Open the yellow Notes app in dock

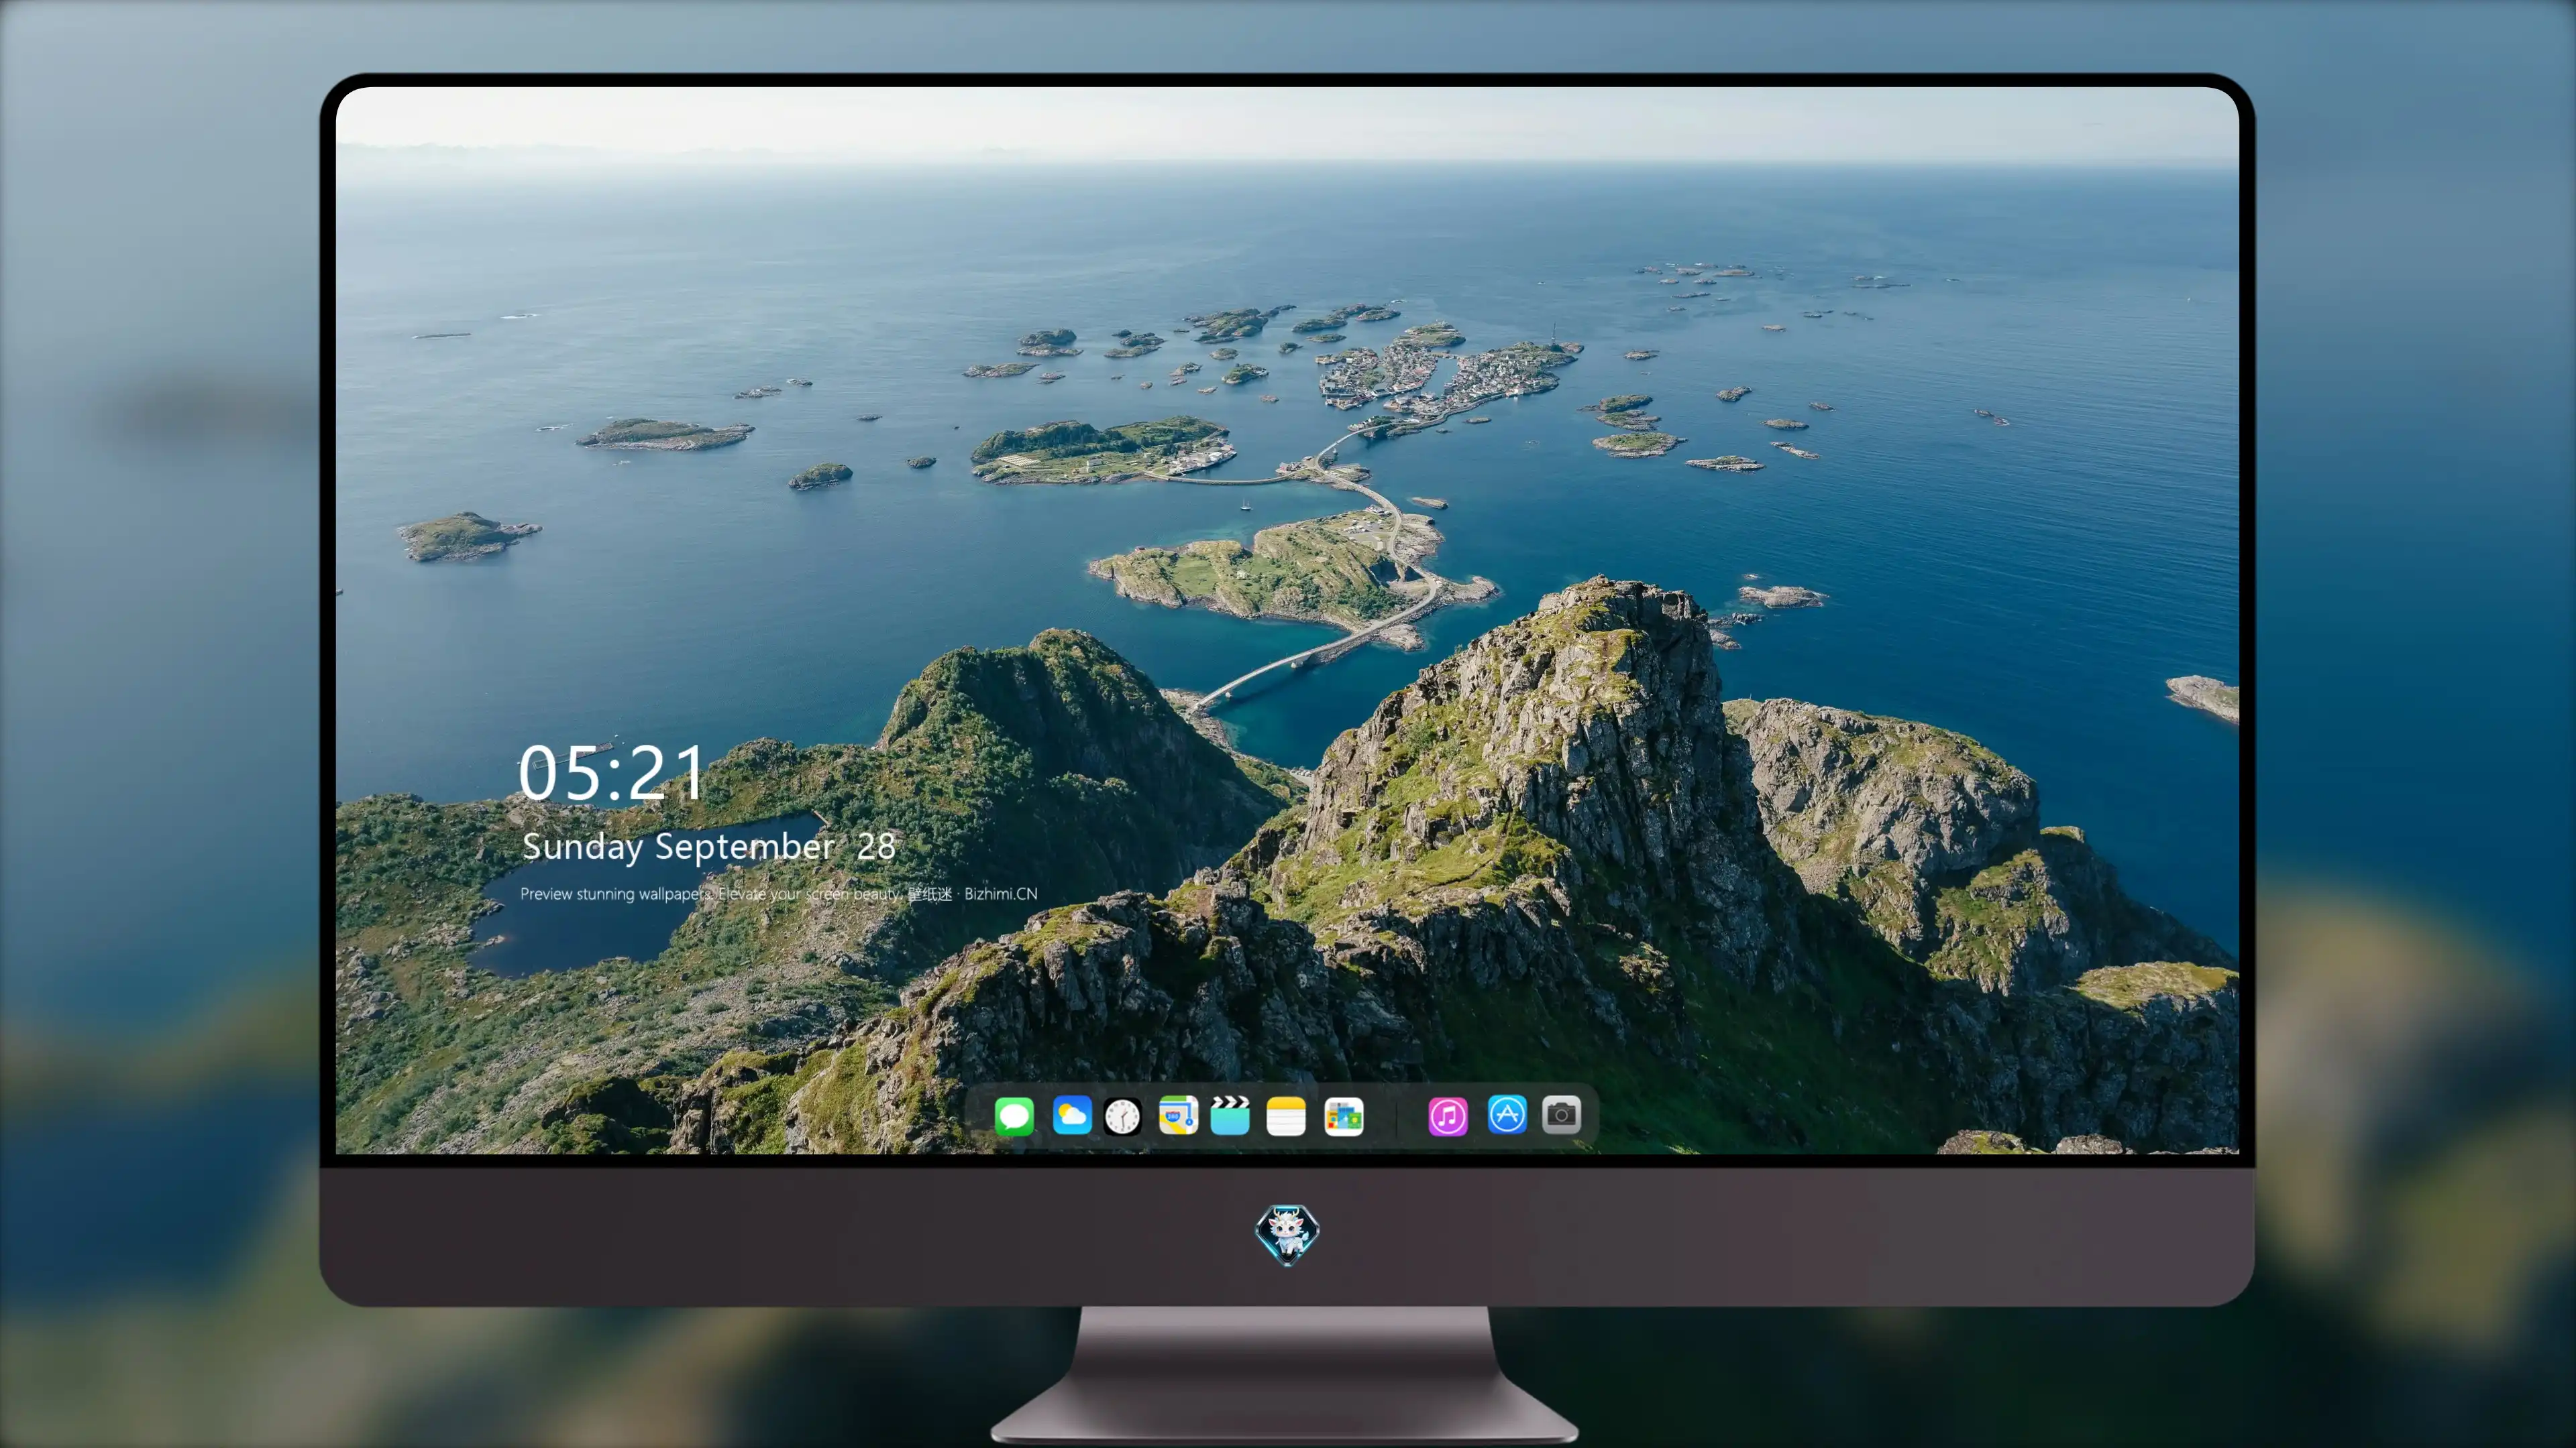pyautogui.click(x=1286, y=1115)
